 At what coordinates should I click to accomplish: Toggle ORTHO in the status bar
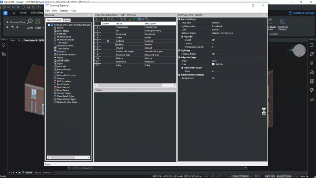220,176
